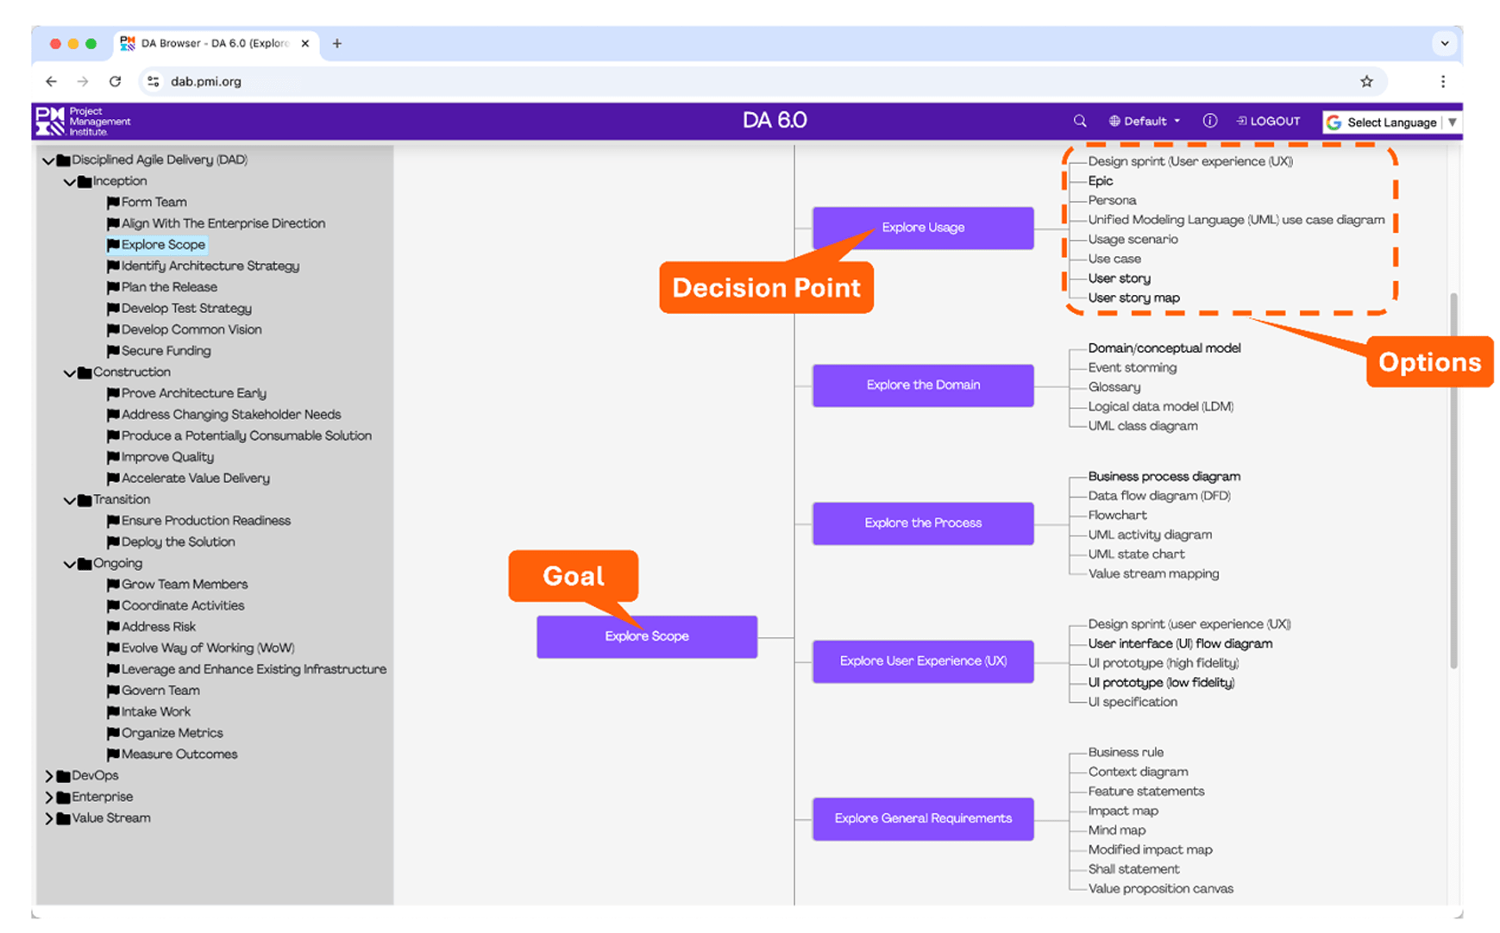Click the flag icon beside Measure Outcomes
This screenshot has width=1500, height=933.
pyautogui.click(x=113, y=755)
